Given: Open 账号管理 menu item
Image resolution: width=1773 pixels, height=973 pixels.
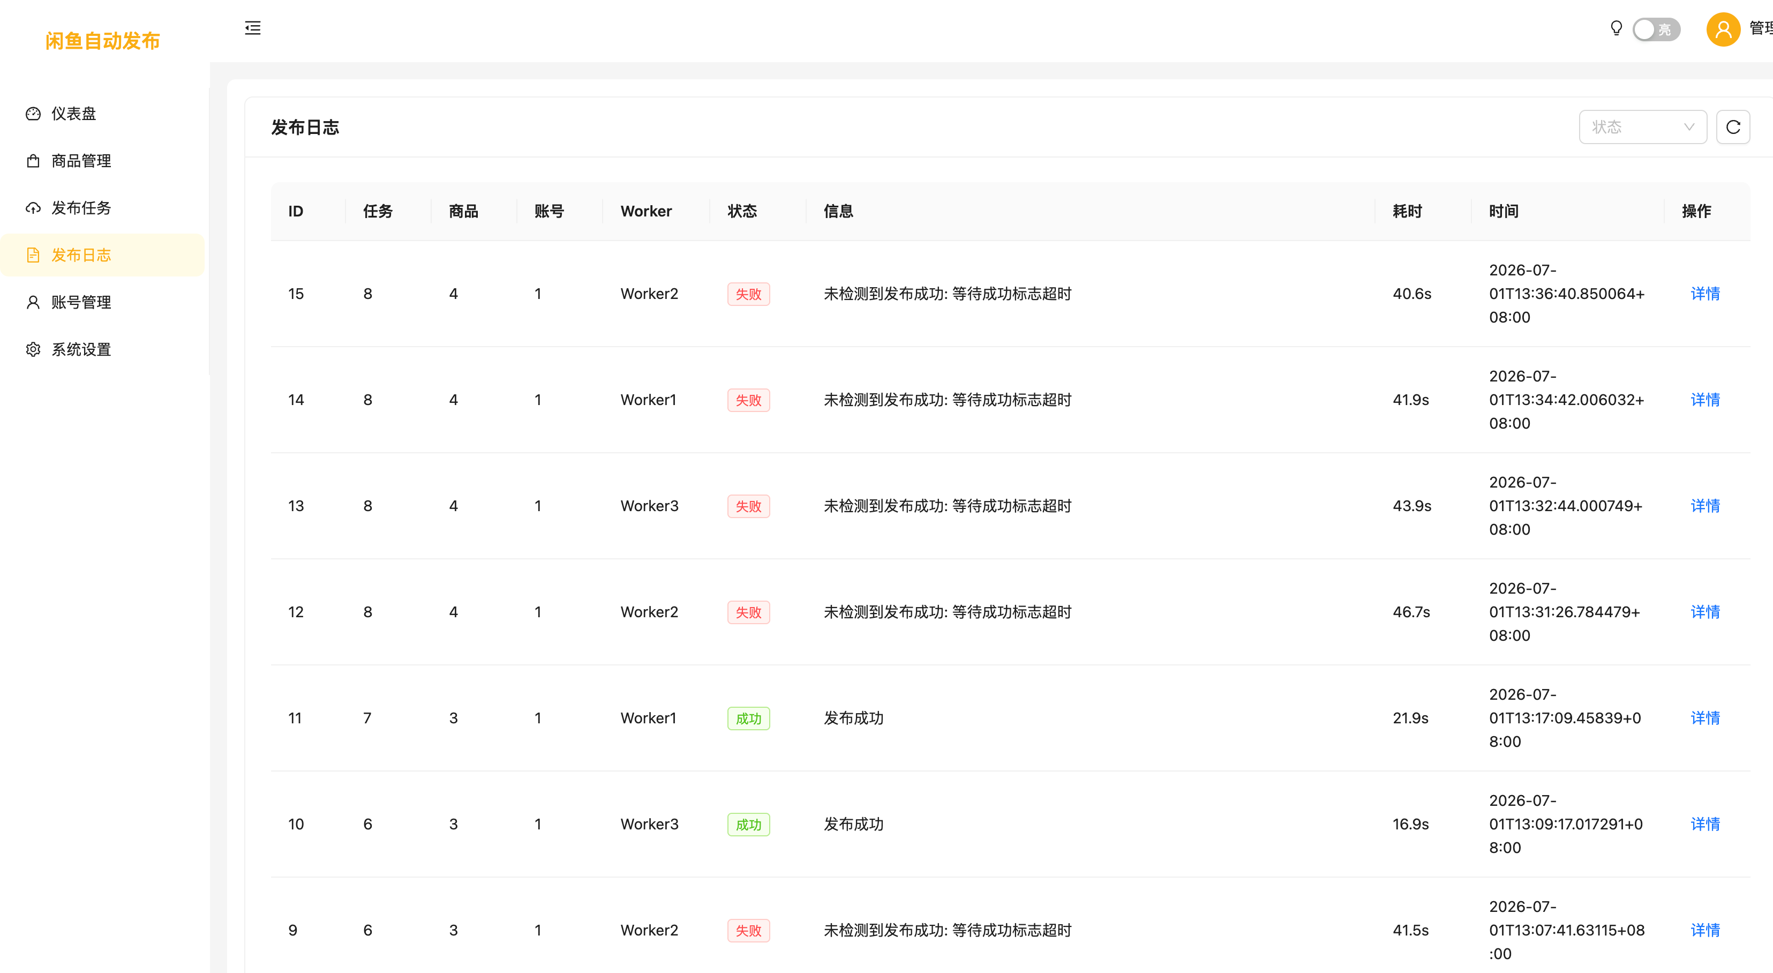Looking at the screenshot, I should (103, 302).
